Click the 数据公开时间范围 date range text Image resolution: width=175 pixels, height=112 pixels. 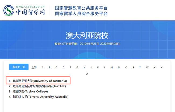pos(87,44)
